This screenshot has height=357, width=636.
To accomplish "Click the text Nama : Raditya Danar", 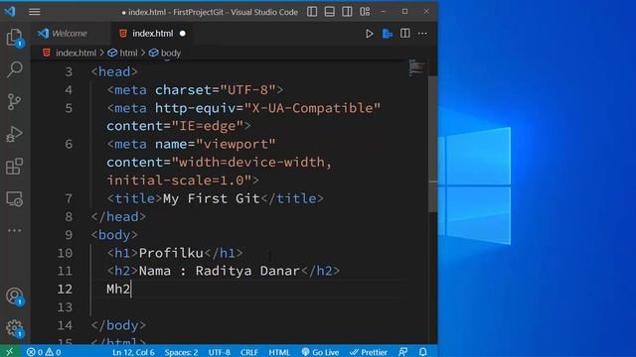I will (x=219, y=271).
